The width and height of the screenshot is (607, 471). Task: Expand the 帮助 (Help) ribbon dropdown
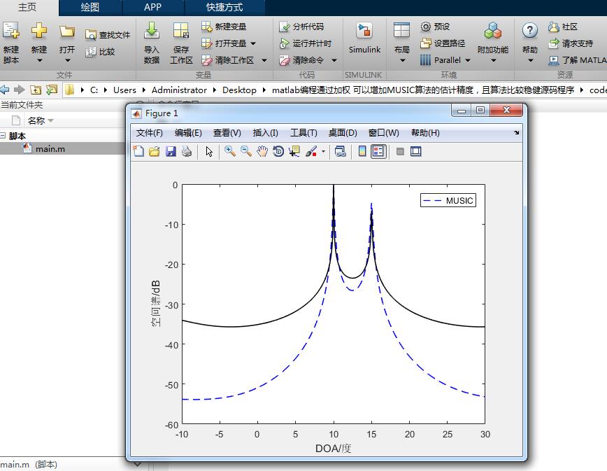(x=530, y=60)
